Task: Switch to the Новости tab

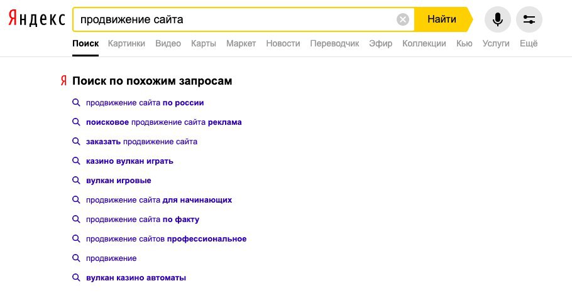Action: pyautogui.click(x=283, y=44)
